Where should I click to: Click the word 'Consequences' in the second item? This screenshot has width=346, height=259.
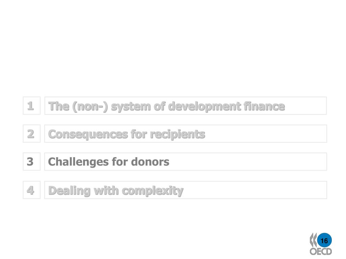tap(88, 134)
